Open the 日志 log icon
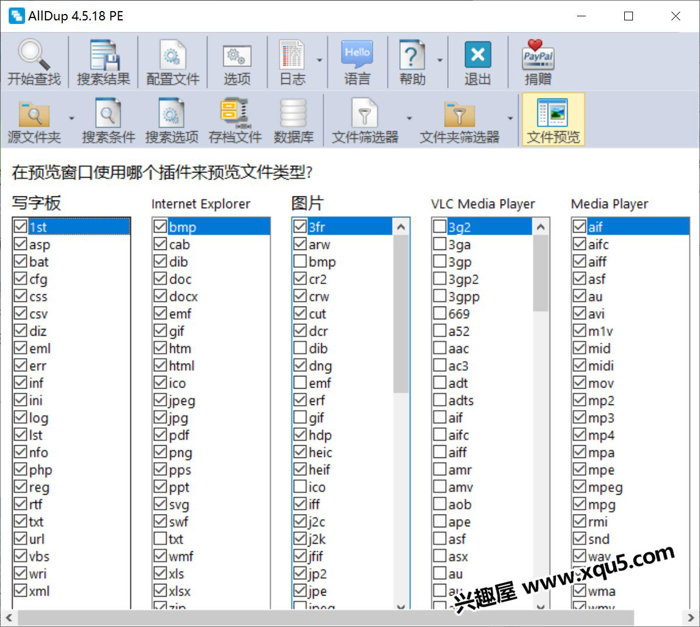 tap(292, 55)
